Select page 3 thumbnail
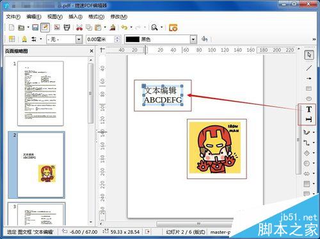 [x=41, y=214]
